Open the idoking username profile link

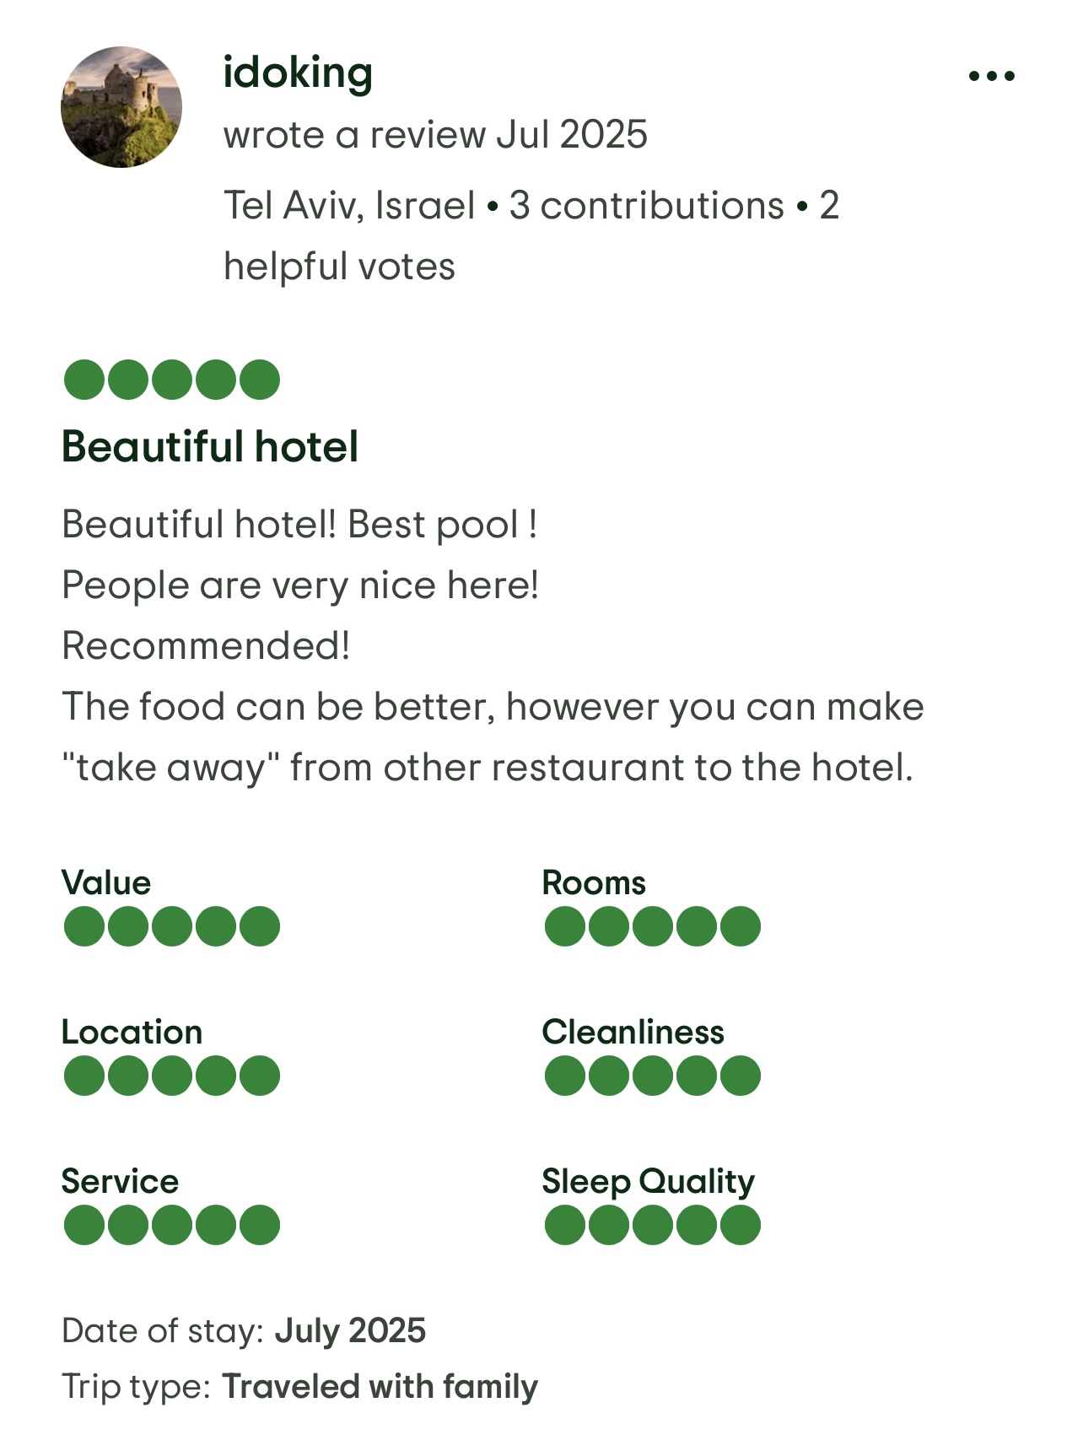point(298,73)
